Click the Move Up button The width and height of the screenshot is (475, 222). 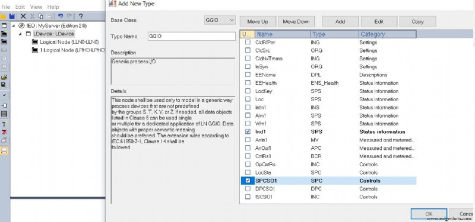[258, 21]
